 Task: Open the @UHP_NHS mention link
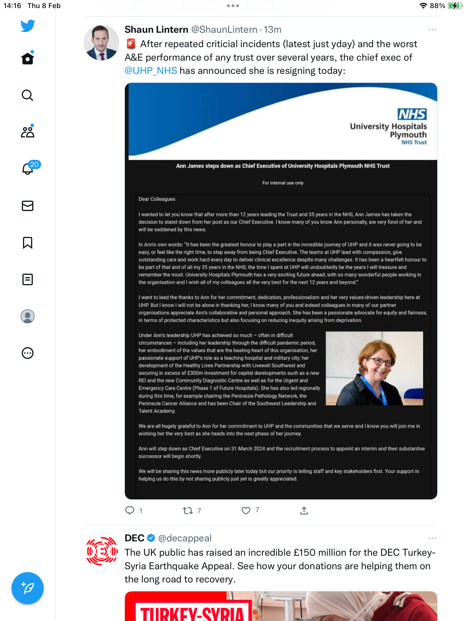151,71
